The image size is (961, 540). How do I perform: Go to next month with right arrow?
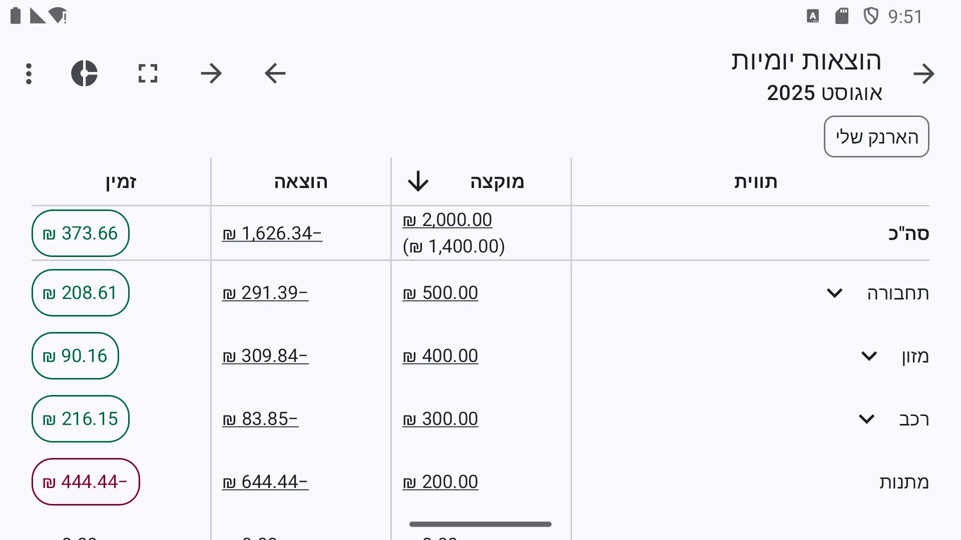[211, 73]
